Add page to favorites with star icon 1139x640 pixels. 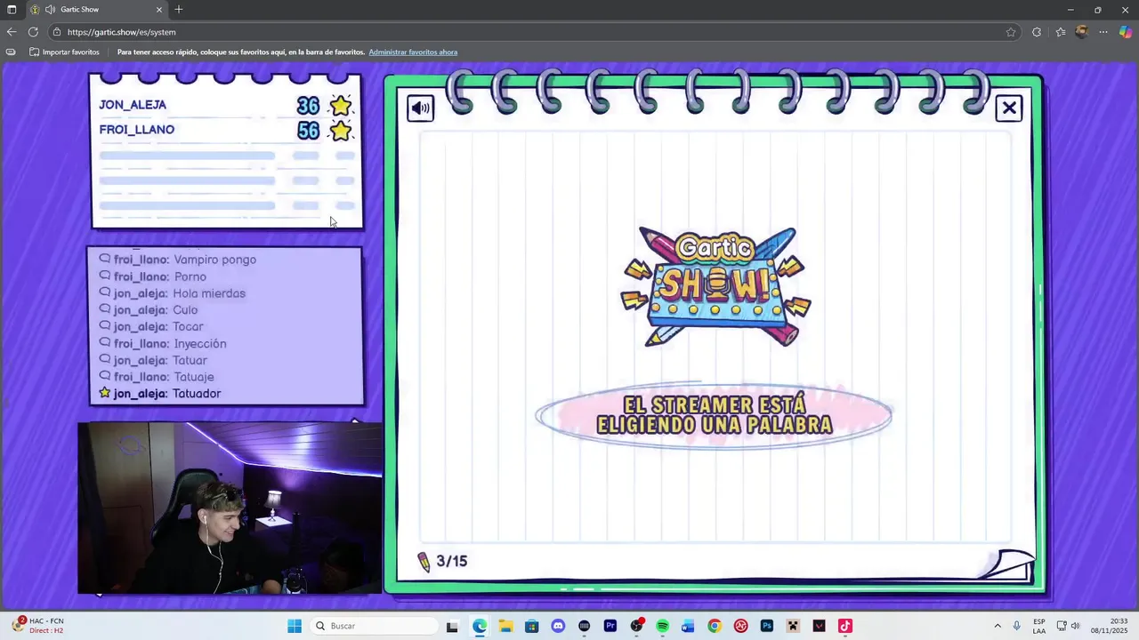[x=1011, y=32]
